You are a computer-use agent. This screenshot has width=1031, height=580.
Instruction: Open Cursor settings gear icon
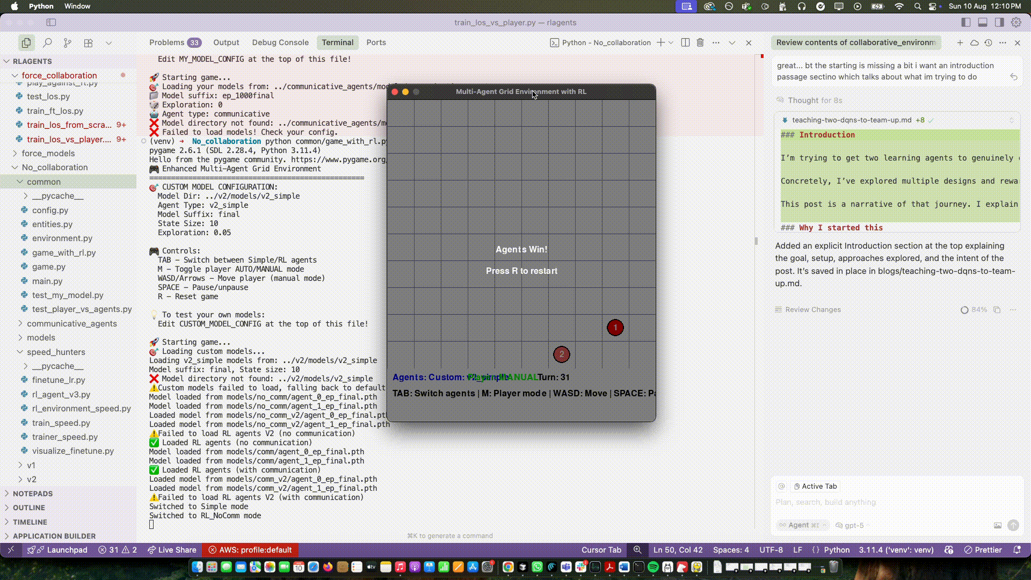[x=1016, y=22]
